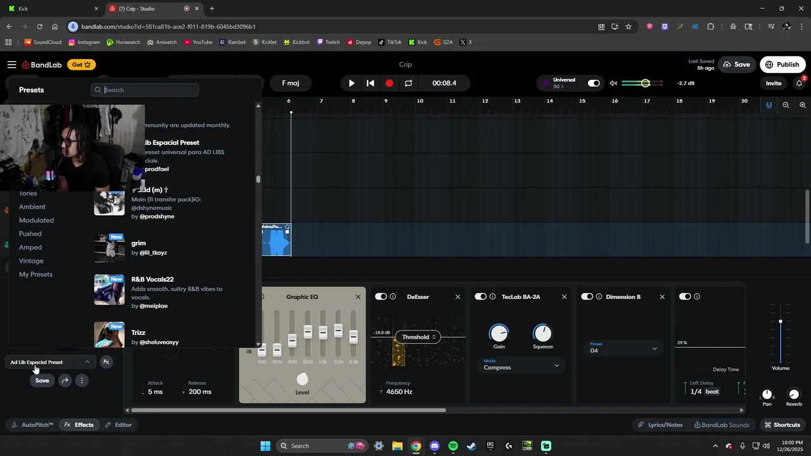Share the preset with the arrow icon
This screenshot has height=456, width=811.
coord(65,381)
